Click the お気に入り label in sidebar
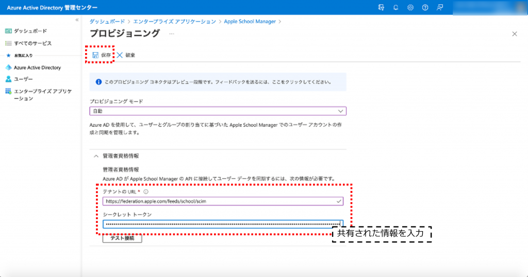Viewport: 528px width, 277px height. point(23,55)
